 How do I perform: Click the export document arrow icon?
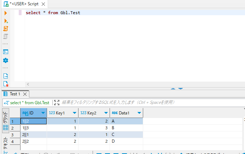(x=6, y=76)
